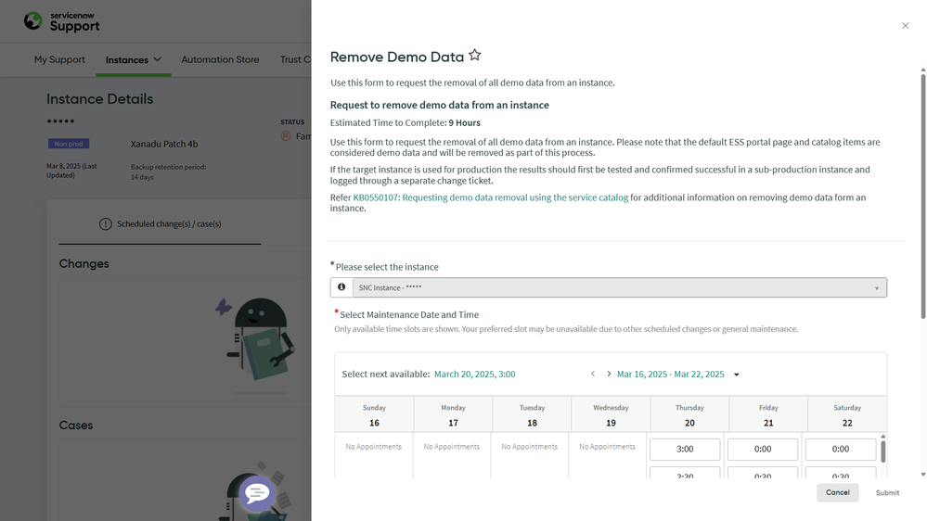Click Instance Details heading

tap(100, 98)
